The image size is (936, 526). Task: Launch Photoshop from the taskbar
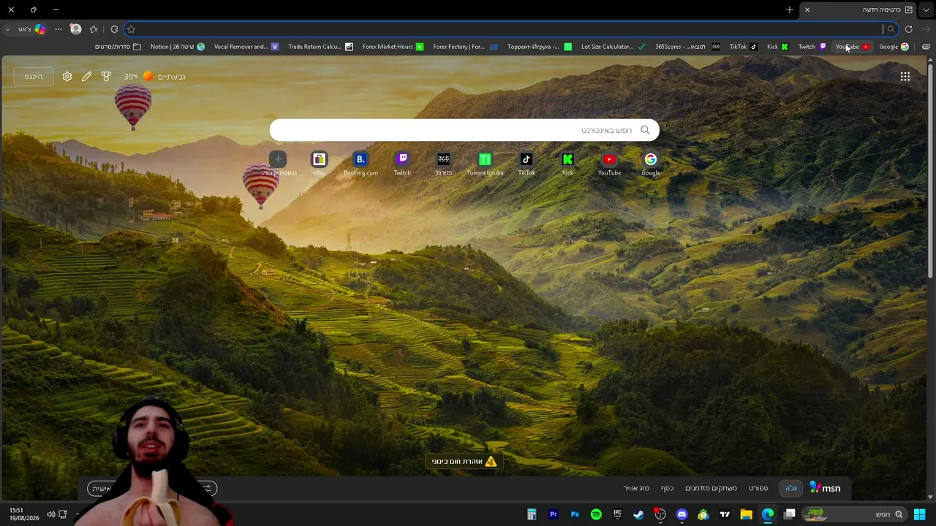point(575,514)
